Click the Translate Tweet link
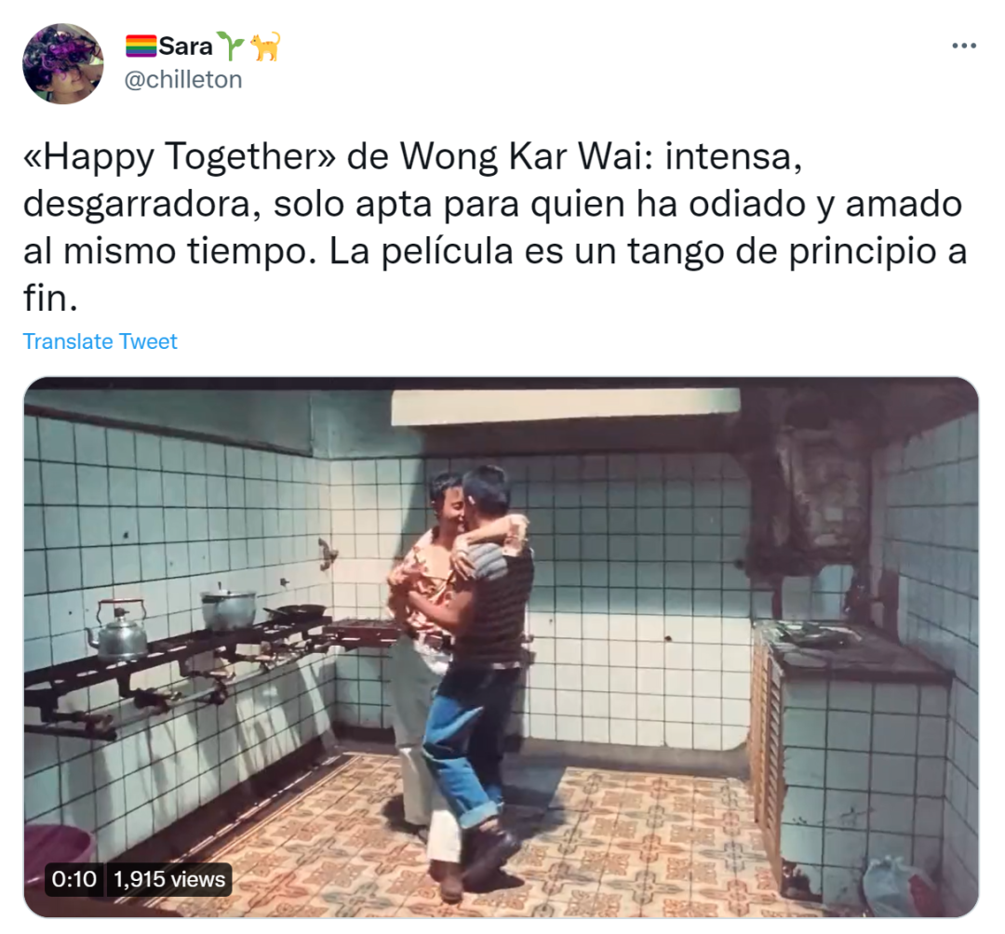This screenshot has height=934, width=1005. 100,341
